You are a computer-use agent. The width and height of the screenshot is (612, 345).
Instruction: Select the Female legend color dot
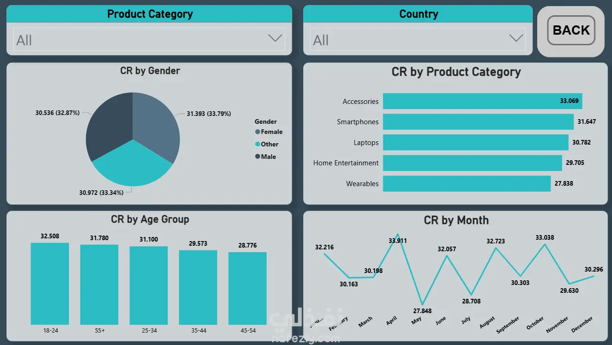click(x=257, y=132)
